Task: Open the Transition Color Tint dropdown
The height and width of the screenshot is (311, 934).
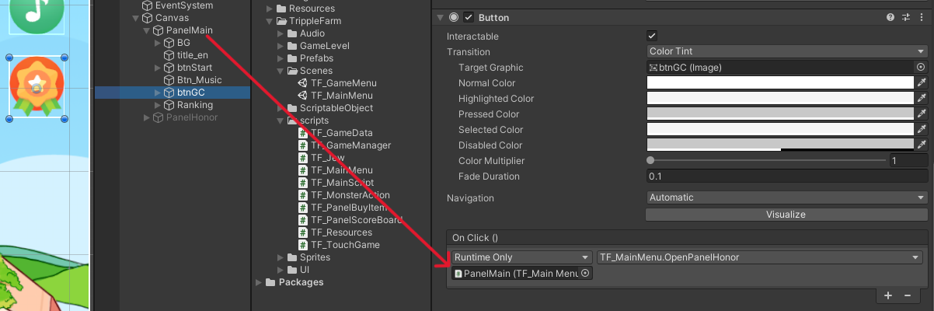Action: click(787, 51)
